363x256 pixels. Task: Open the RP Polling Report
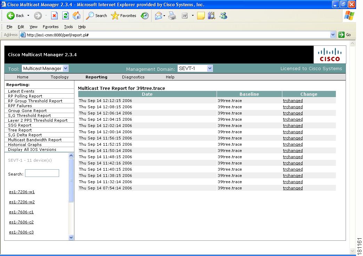[x=25, y=96]
